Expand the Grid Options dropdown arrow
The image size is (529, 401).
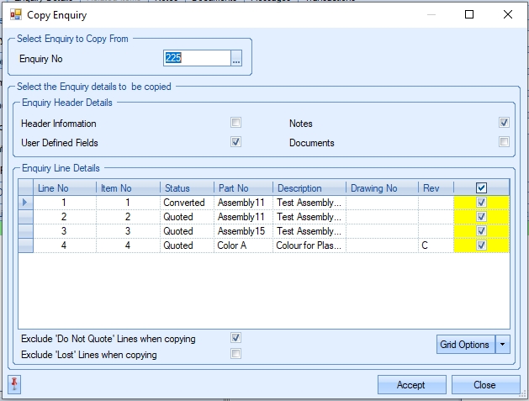503,344
